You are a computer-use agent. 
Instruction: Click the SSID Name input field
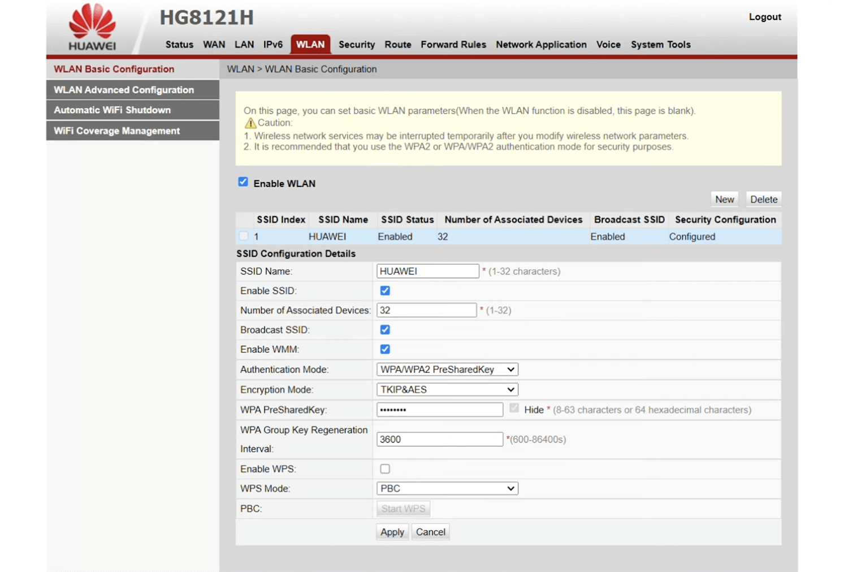[x=427, y=272]
